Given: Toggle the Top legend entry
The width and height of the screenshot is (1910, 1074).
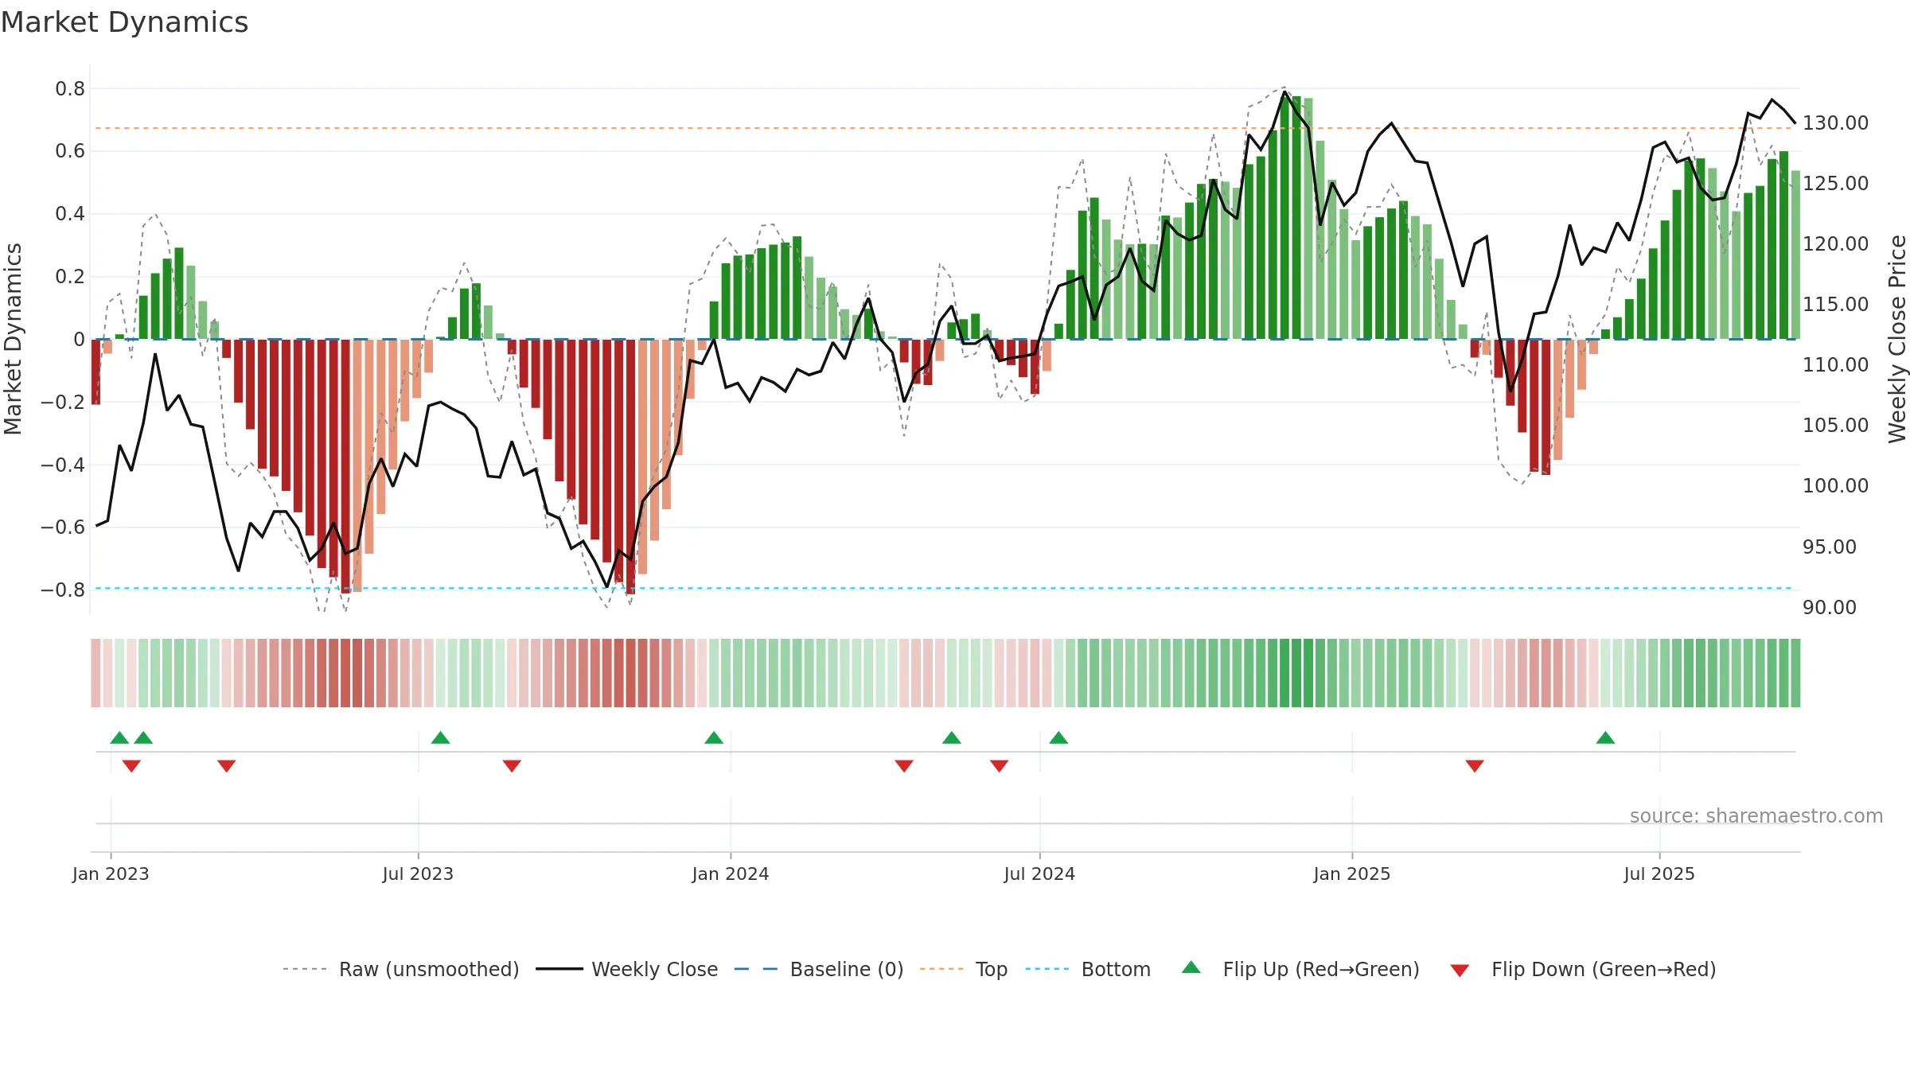Looking at the screenshot, I should click(x=963, y=969).
